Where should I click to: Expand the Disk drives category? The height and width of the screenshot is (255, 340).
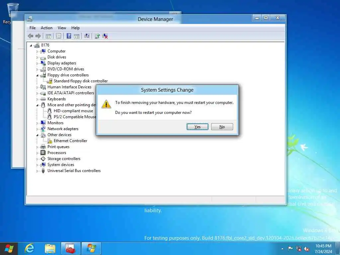coord(37,57)
